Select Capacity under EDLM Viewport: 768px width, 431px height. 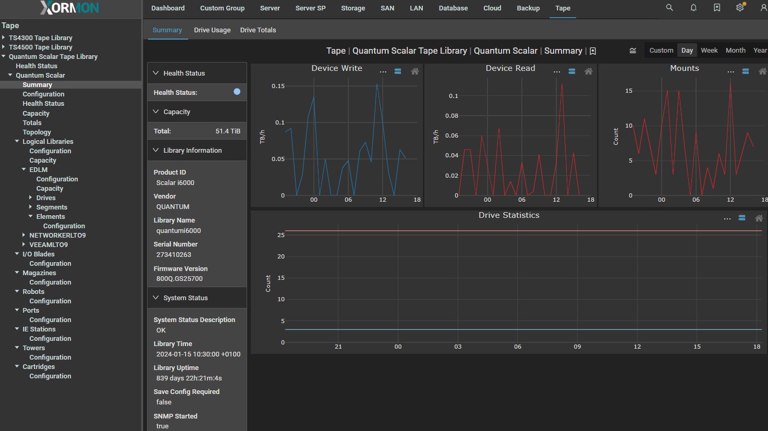[50, 188]
